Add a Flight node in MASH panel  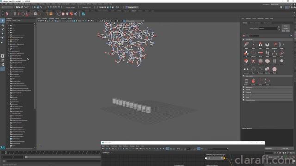[282, 45]
